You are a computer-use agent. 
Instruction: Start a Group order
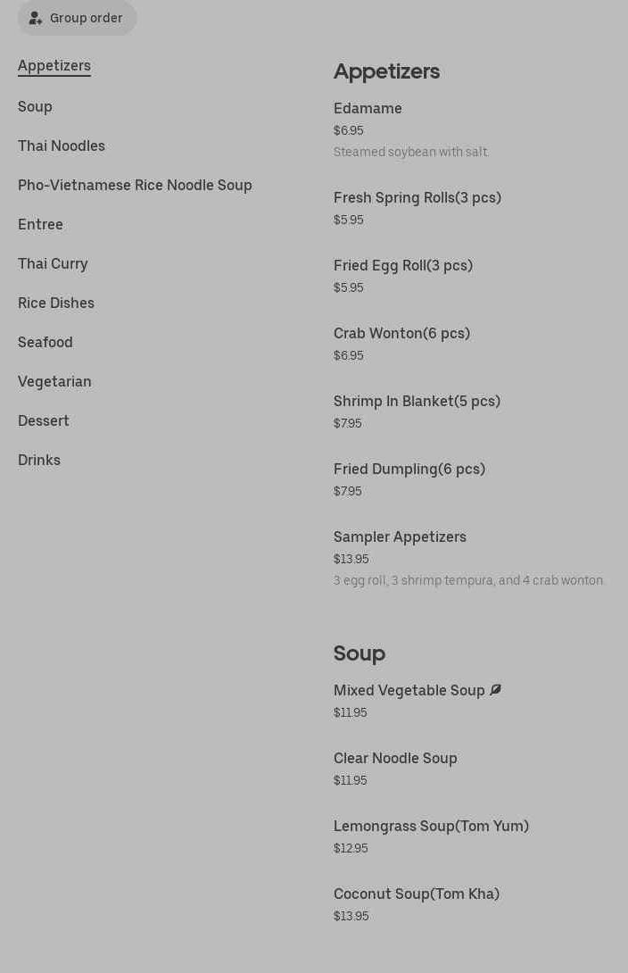tap(86, 18)
